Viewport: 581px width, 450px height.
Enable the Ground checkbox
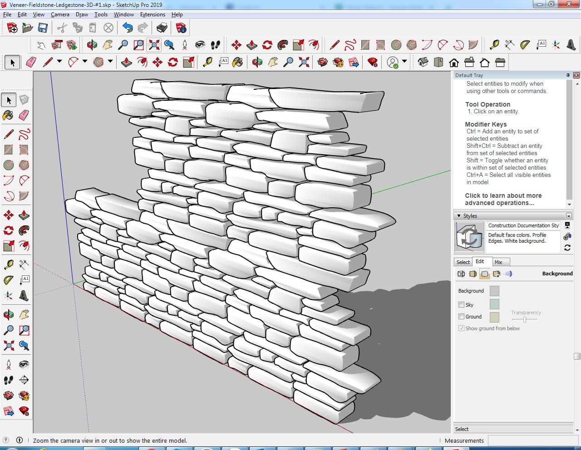[461, 317]
